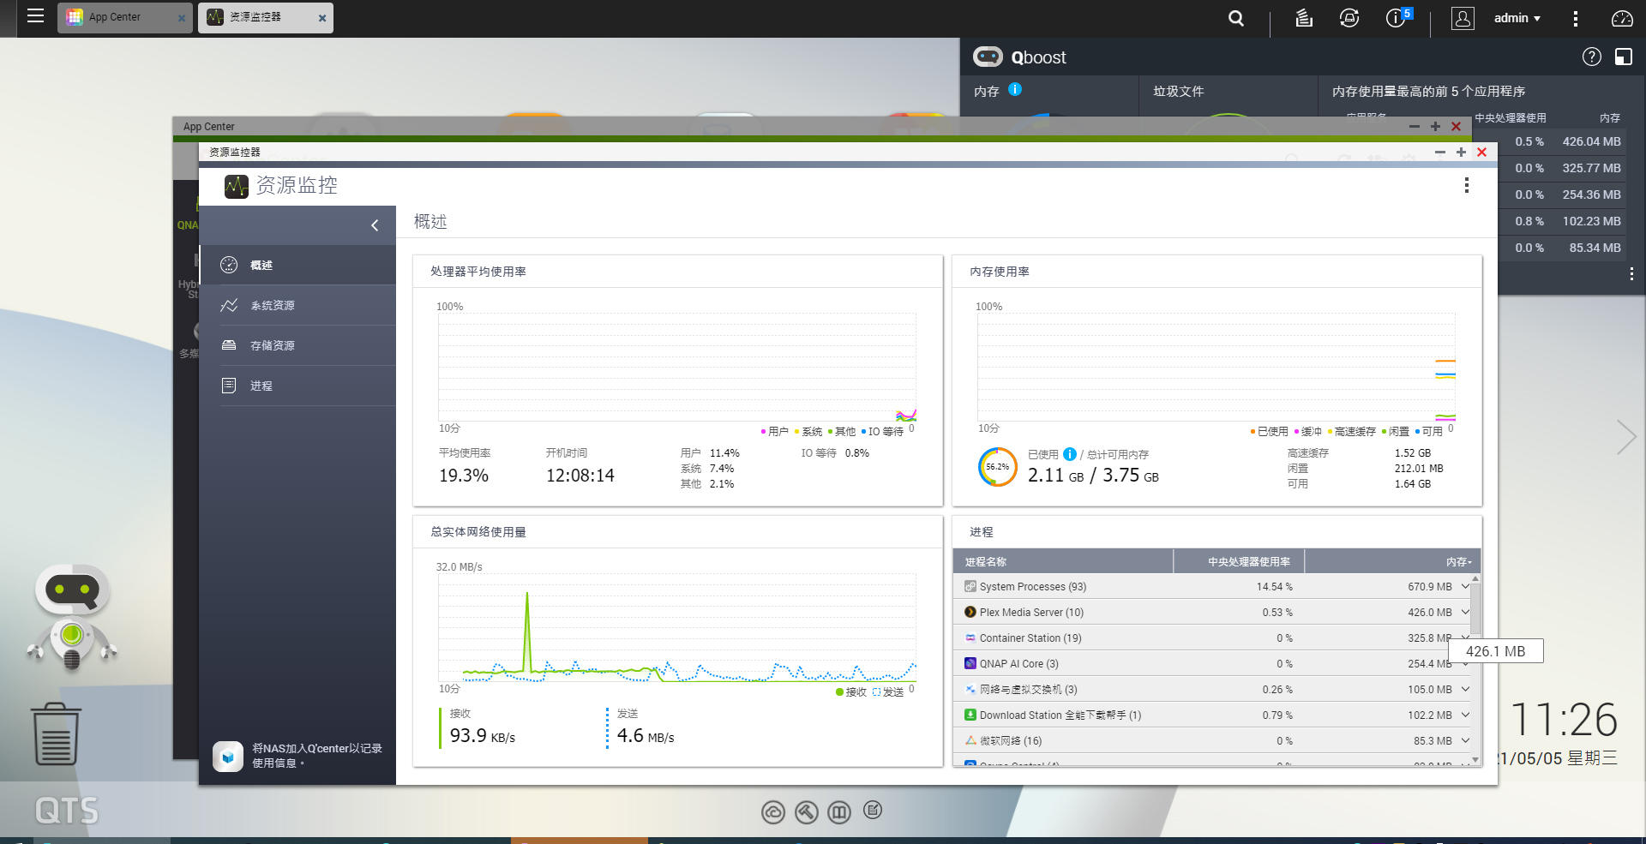Screen dimensions: 1646x844
Task: Open the trash can on the desktop
Action: (x=57, y=734)
